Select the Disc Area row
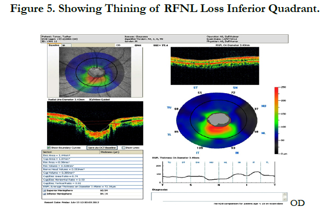Viewport: 326px width, 213px height. [92, 155]
